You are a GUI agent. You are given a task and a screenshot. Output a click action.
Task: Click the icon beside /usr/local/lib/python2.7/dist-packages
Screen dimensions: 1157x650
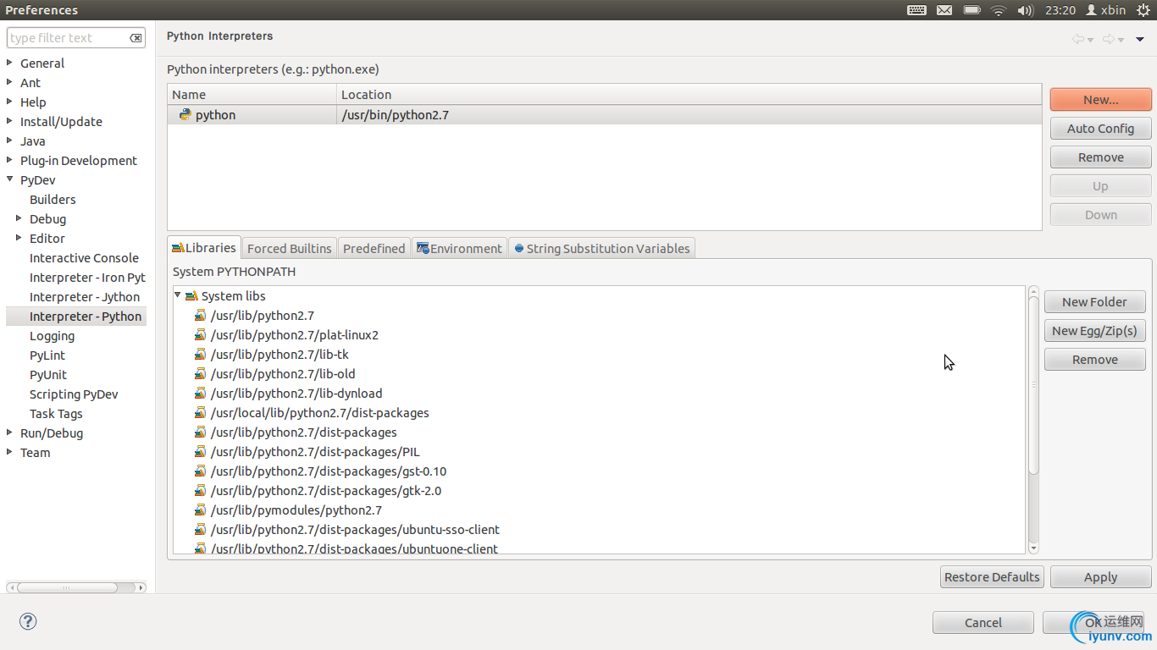(x=200, y=413)
